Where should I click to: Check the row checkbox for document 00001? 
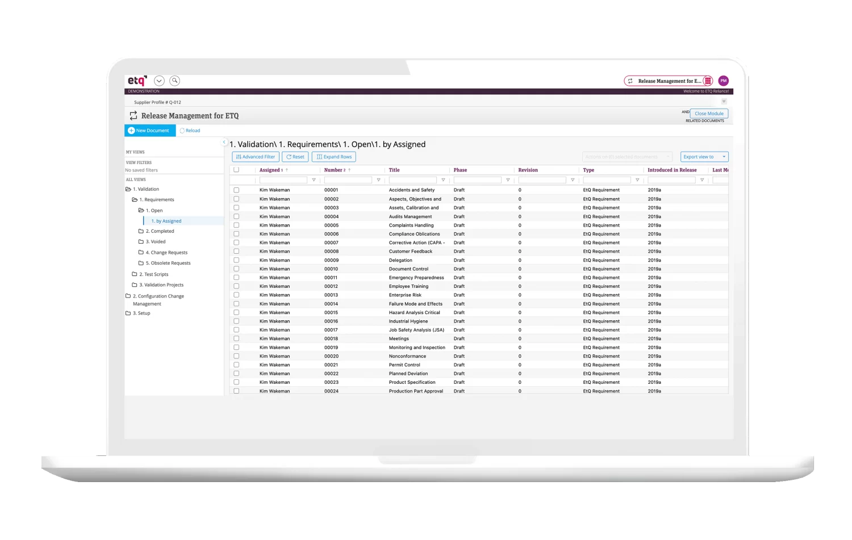coord(236,190)
